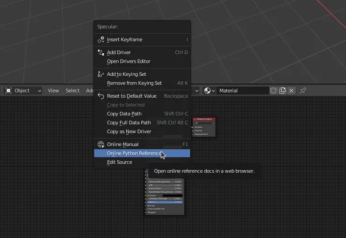Click the Clearcoat Normal socket label
This screenshot has width=346, height=238.
[156, 209]
